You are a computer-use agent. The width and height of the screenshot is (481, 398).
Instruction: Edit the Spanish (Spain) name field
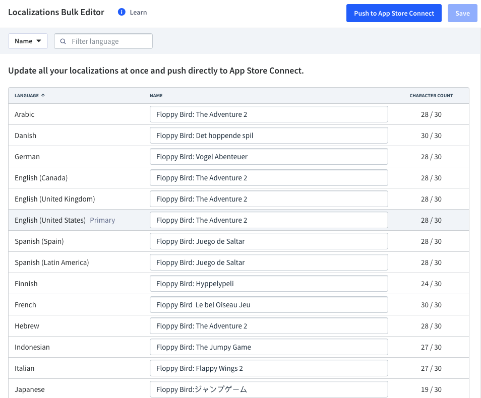coord(269,241)
